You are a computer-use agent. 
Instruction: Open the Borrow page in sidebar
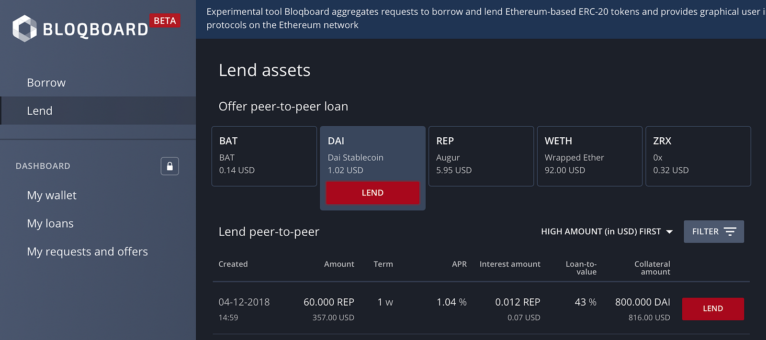point(46,83)
